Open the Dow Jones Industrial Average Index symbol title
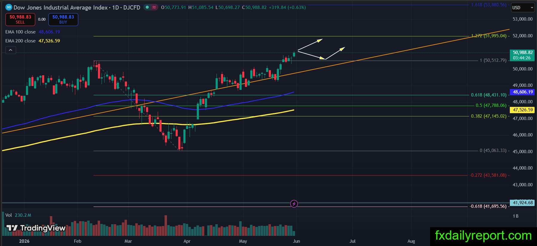 click(61, 7)
